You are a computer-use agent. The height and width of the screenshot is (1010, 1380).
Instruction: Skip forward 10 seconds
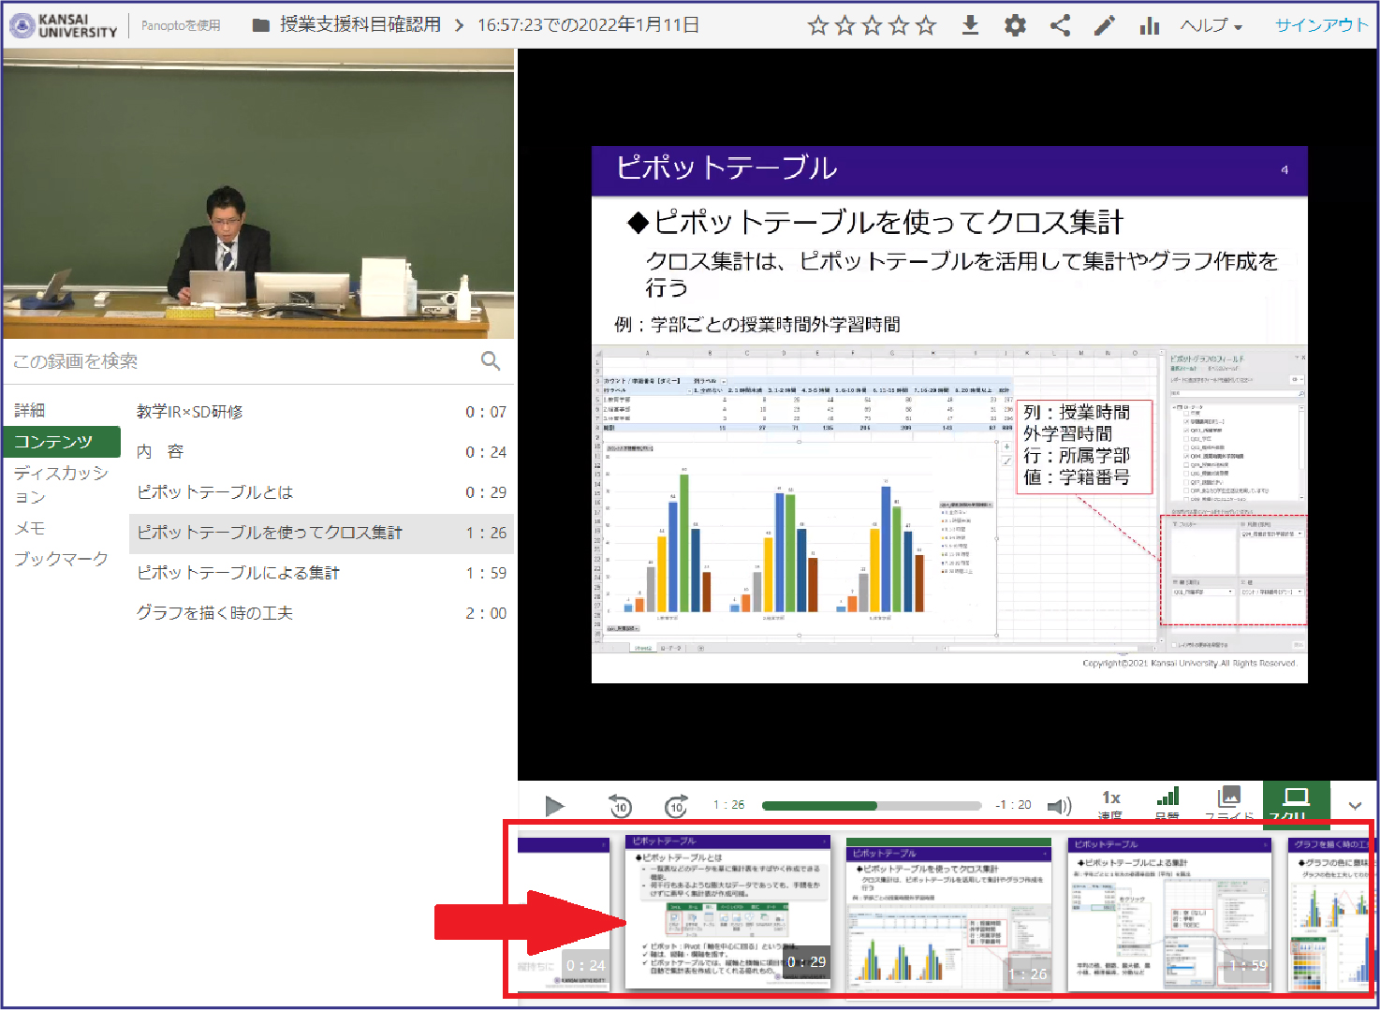[676, 806]
